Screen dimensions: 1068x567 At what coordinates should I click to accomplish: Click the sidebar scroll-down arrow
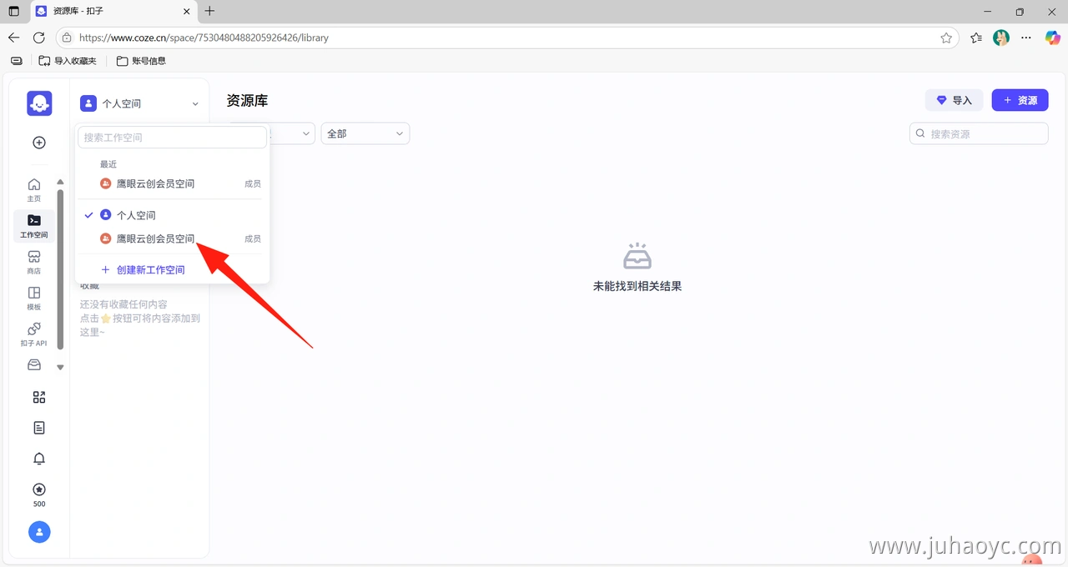[x=60, y=367]
